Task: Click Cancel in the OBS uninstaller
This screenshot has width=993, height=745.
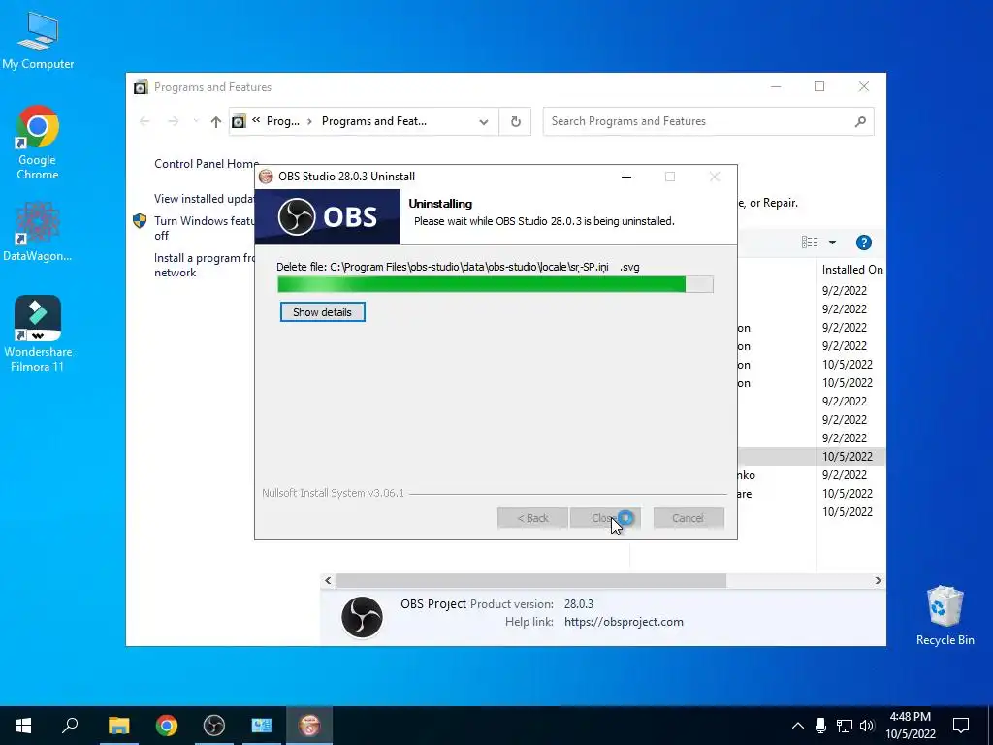Action: point(689,518)
